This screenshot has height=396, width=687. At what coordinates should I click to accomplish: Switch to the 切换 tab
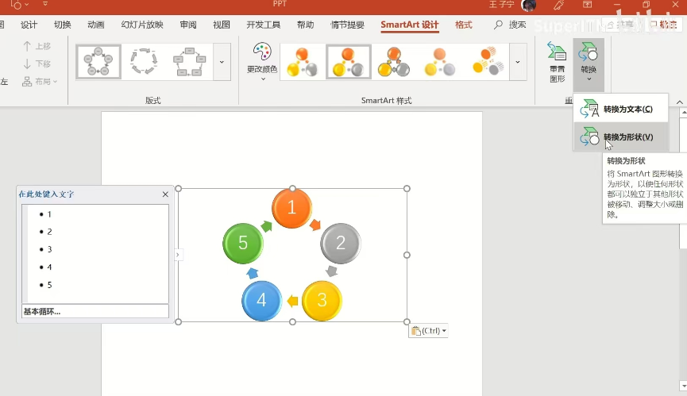[62, 25]
